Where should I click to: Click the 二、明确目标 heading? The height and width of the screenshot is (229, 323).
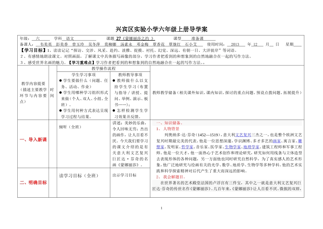pyautogui.click(x=33, y=183)
